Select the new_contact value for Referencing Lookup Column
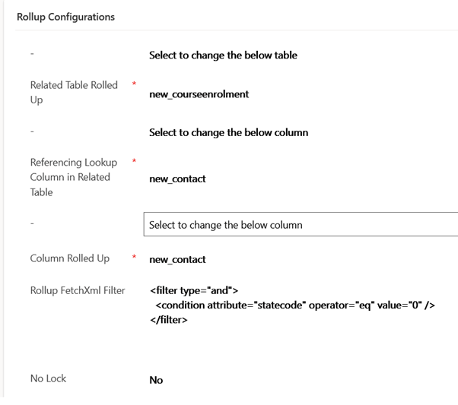The image size is (458, 405). 177,179
